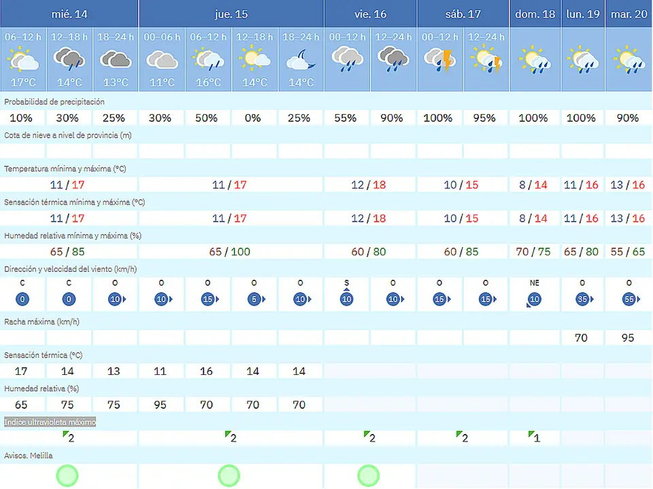
Task: Click the 55 / 65 humidity cell for mar. 20
Action: (628, 251)
